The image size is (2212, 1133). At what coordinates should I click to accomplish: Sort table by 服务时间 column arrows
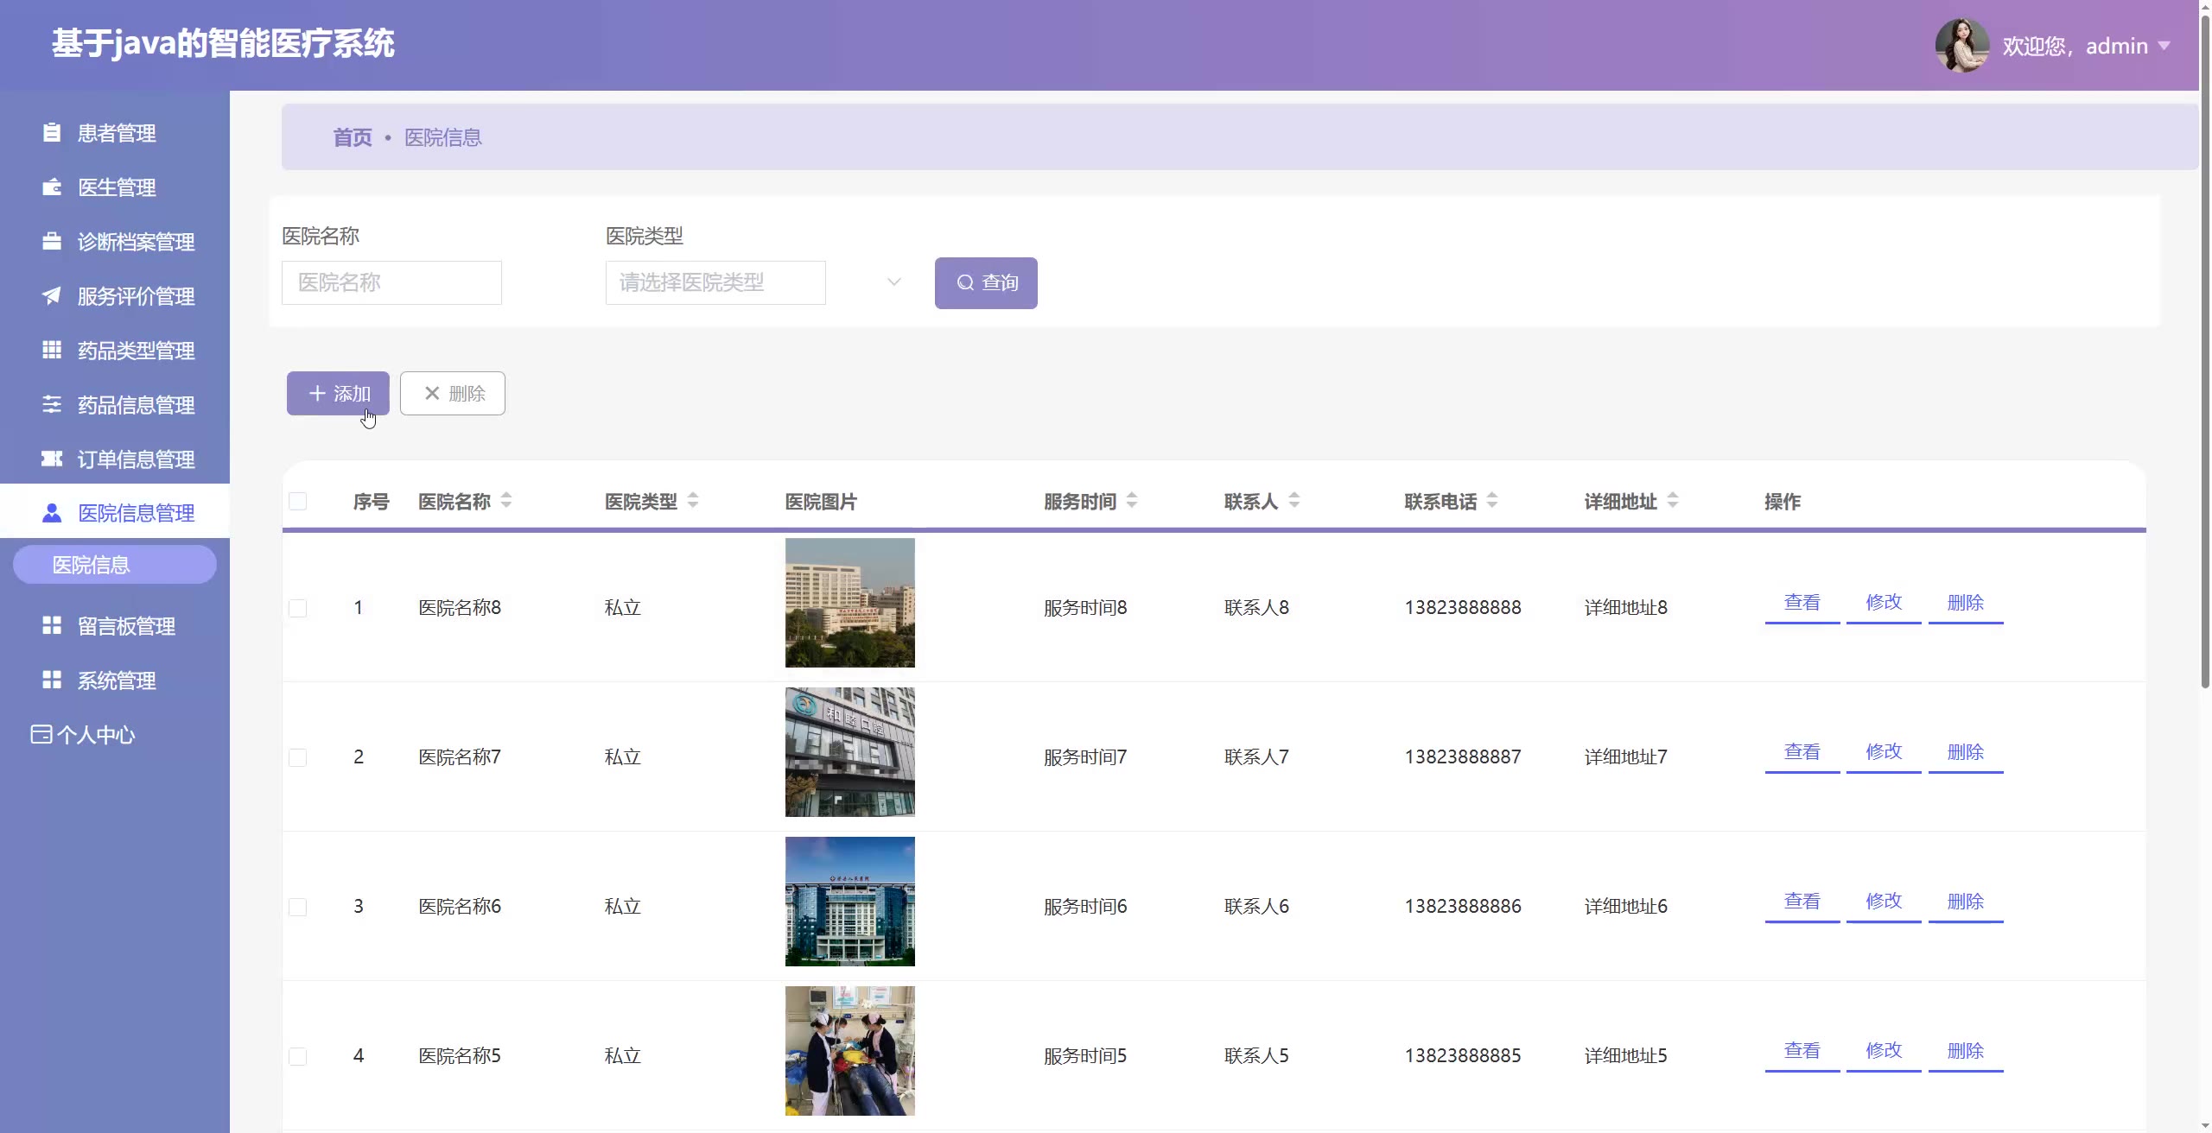1132,500
